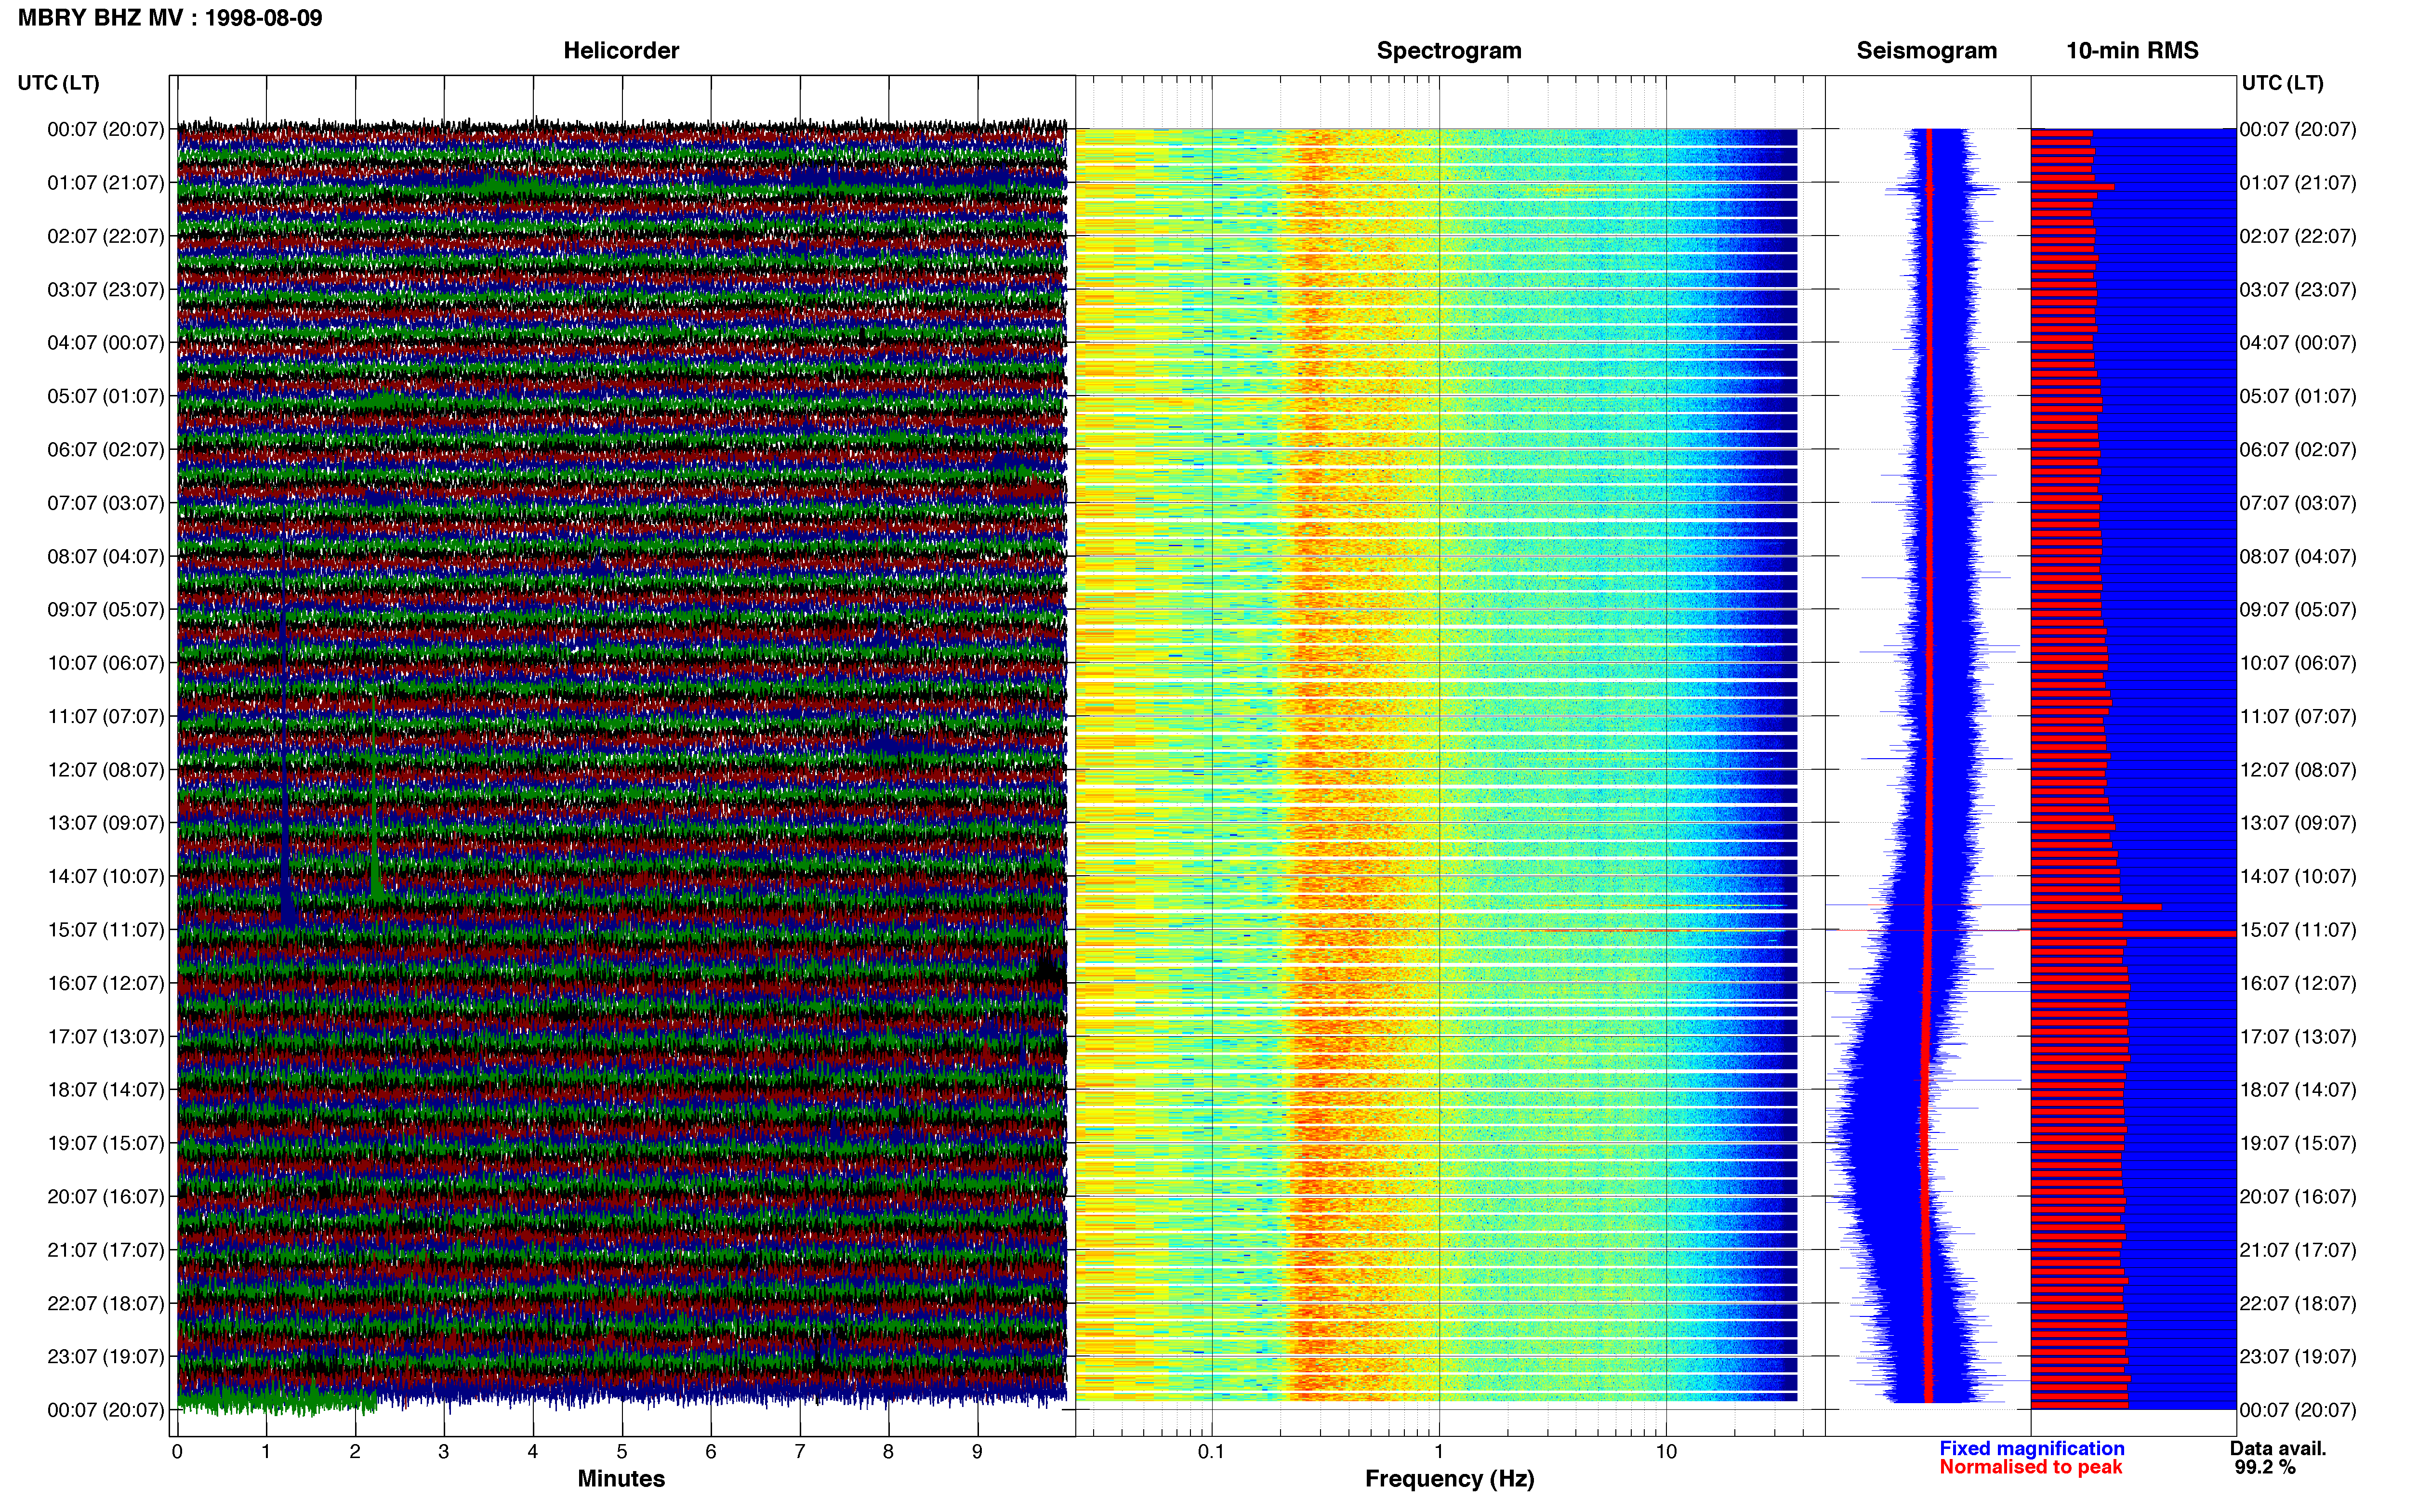Click the '10-min RMS' panel heading

[x=2132, y=51]
